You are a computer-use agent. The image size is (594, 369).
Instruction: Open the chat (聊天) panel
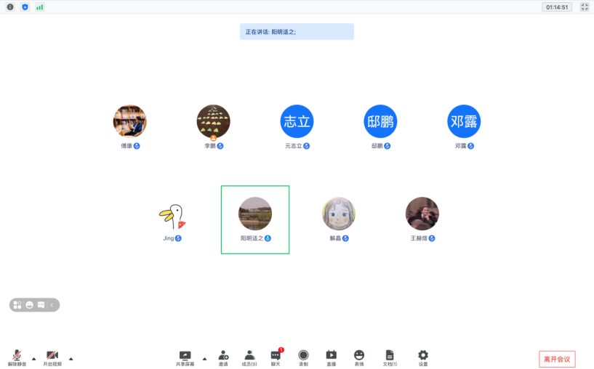[x=276, y=356]
